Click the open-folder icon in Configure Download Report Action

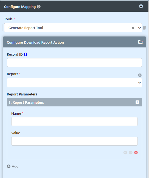(x=140, y=42)
